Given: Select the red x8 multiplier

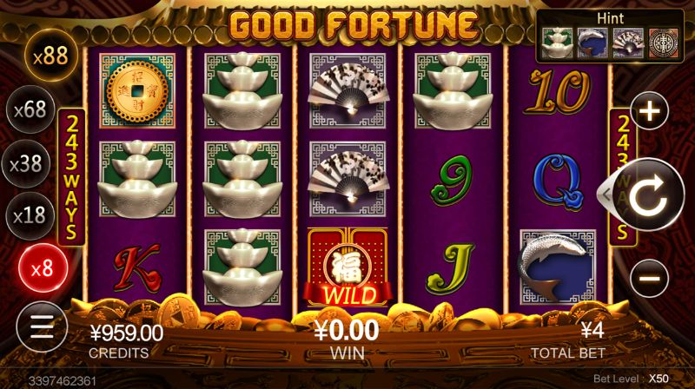Looking at the screenshot, I should click(x=43, y=268).
